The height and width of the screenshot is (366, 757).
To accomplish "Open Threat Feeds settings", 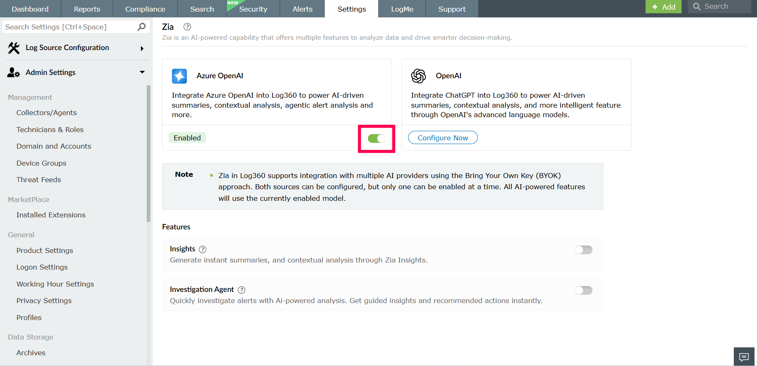I will coord(39,180).
